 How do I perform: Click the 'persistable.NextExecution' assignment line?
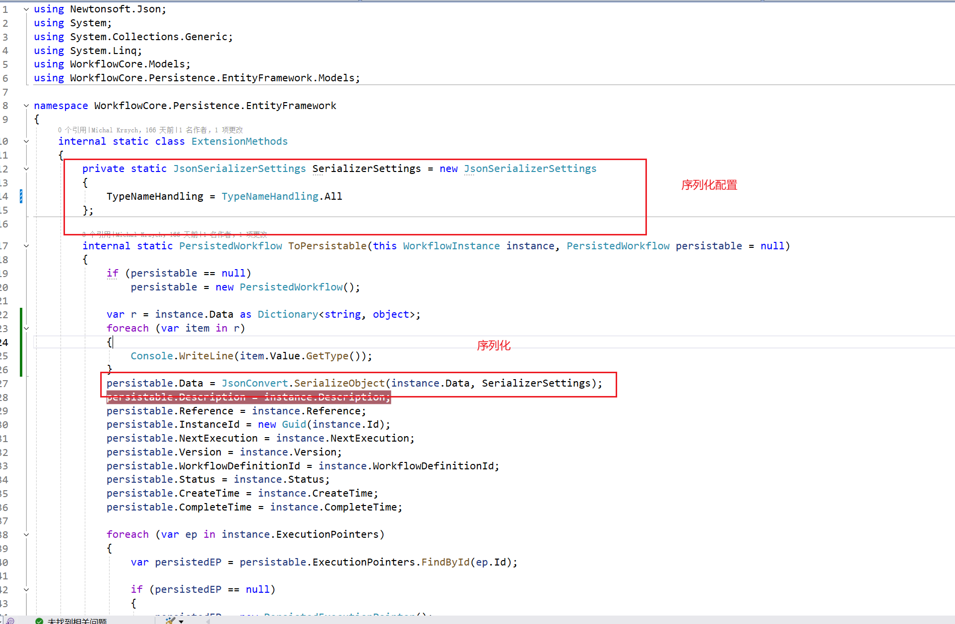point(260,438)
